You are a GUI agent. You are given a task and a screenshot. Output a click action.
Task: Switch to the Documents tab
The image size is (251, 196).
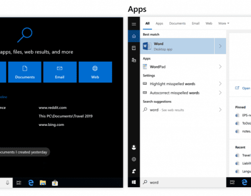tap(177, 24)
